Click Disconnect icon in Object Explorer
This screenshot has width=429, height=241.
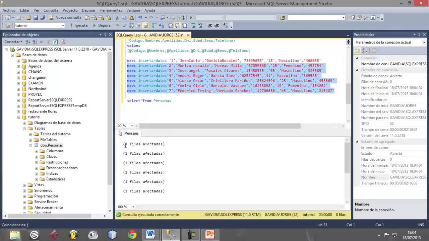(35, 42)
